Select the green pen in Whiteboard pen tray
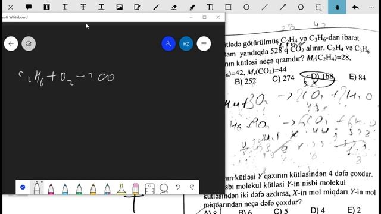The height and width of the screenshot is (214, 381). [79, 188]
